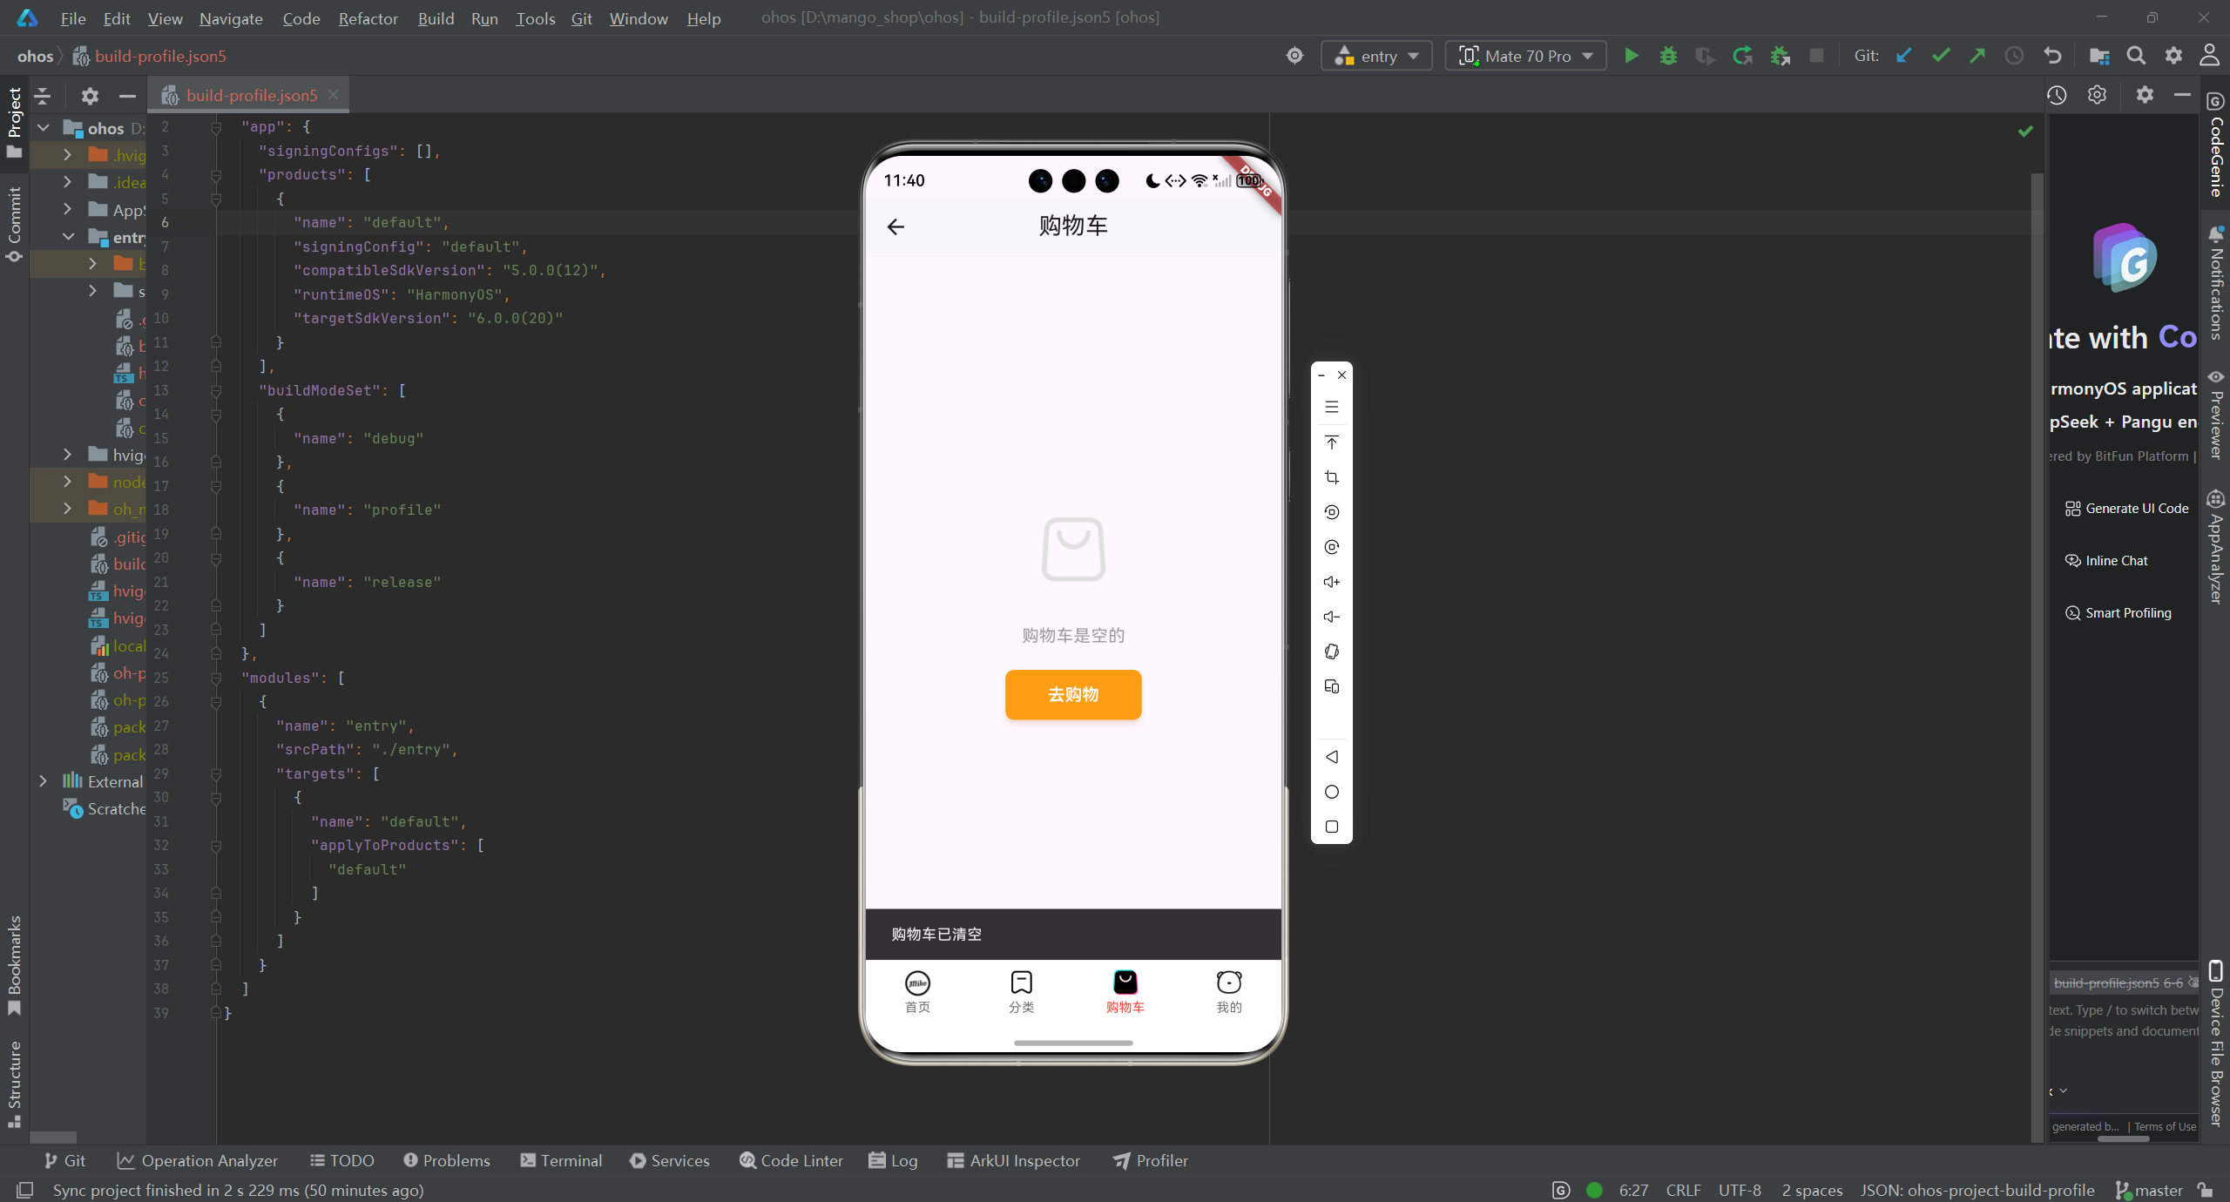Click the emulator volume up icon
Viewport: 2230px width, 1202px height.
tap(1331, 582)
